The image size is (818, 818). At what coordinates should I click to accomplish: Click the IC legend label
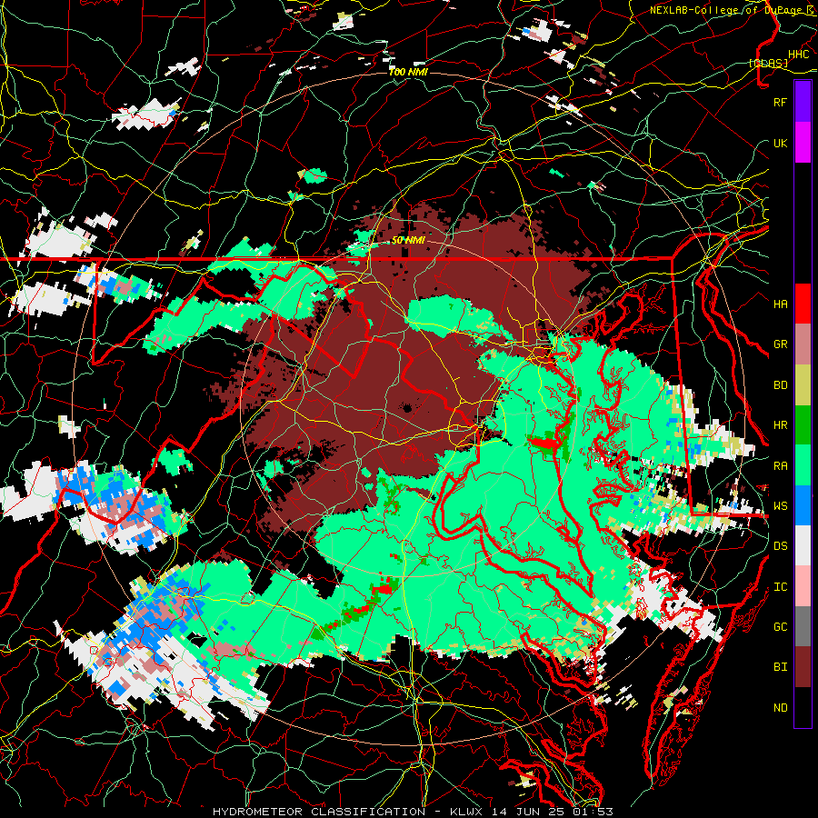click(x=780, y=587)
